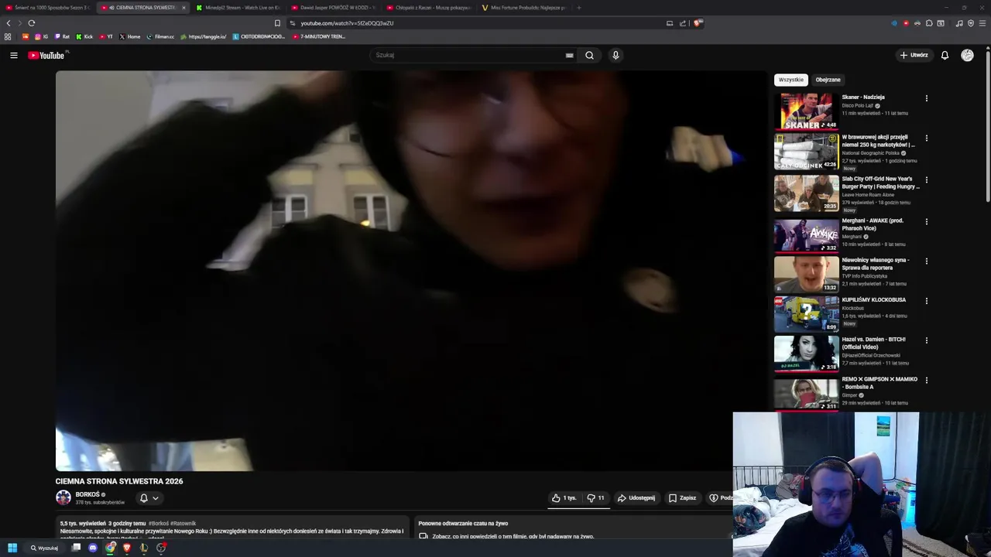This screenshot has width=991, height=557.
Task: Open the browser extensions puzzle icon
Action: (929, 23)
